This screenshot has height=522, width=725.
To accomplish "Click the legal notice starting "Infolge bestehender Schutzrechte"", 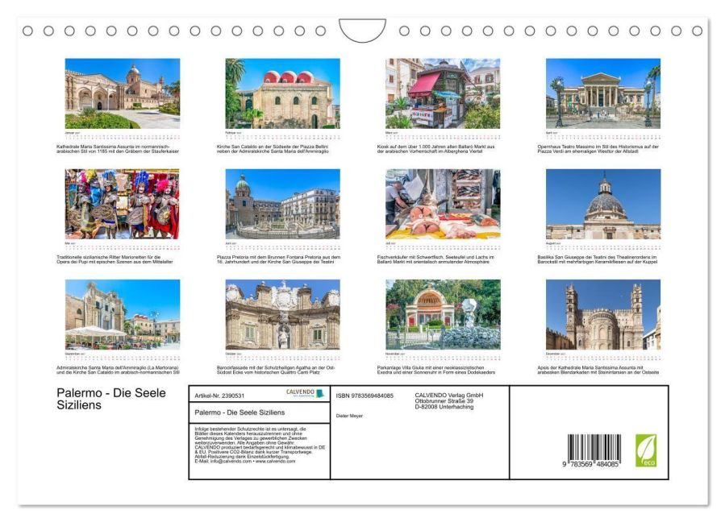I will 260,445.
